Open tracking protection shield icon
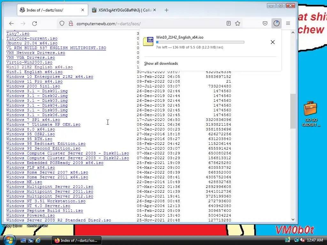This screenshot has width=327, height=245. pos(62,24)
